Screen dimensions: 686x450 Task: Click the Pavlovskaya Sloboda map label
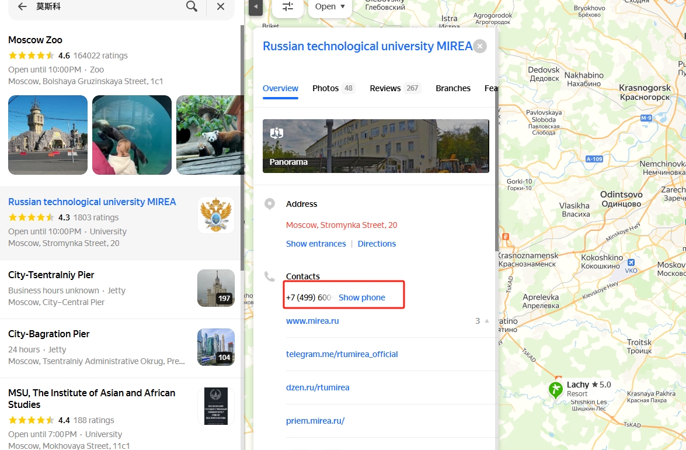coord(544,123)
